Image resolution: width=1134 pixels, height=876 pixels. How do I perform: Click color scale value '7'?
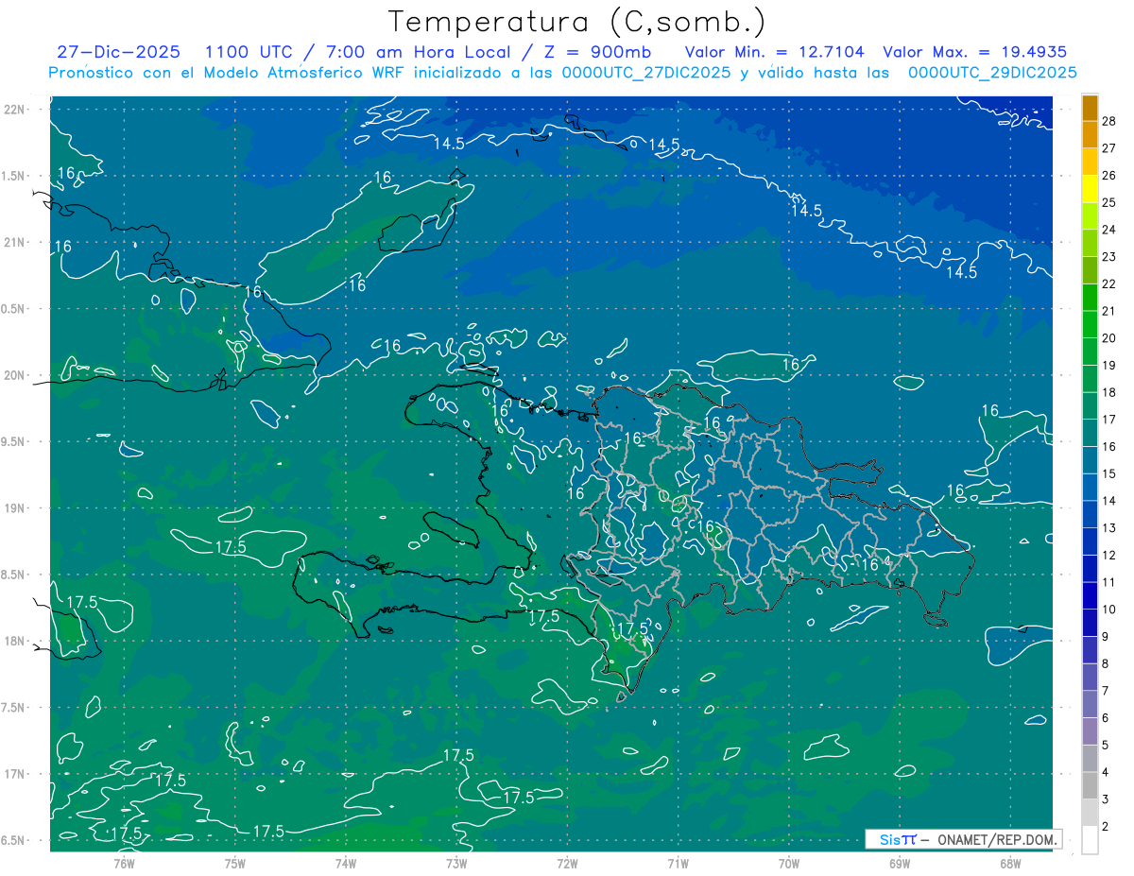[1107, 691]
